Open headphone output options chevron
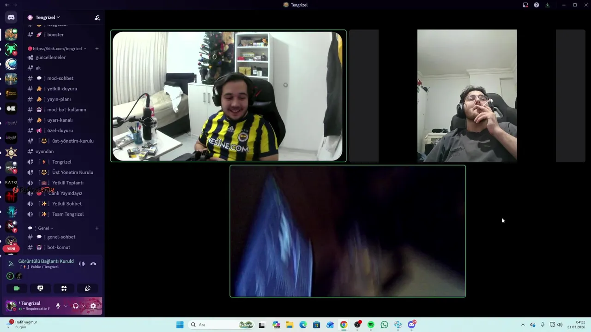The width and height of the screenshot is (591, 332). [x=83, y=306]
